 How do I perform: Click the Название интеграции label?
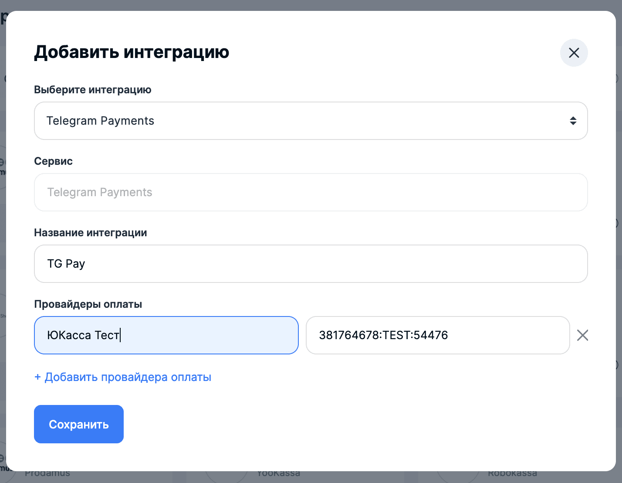click(x=90, y=233)
